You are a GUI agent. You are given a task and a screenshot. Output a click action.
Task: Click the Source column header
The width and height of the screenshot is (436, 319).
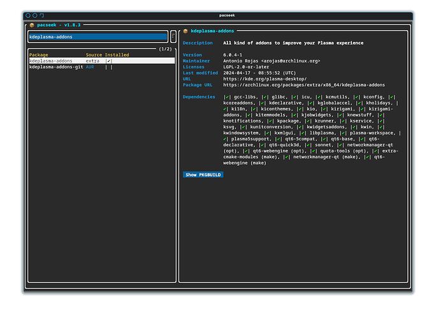click(x=94, y=55)
